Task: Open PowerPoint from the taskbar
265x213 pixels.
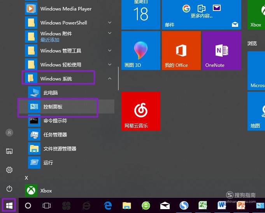Action: tap(241, 205)
